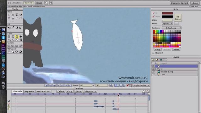Select the Line Width tool under Fill
The height and width of the screenshot is (113, 201).
pos(17,27)
